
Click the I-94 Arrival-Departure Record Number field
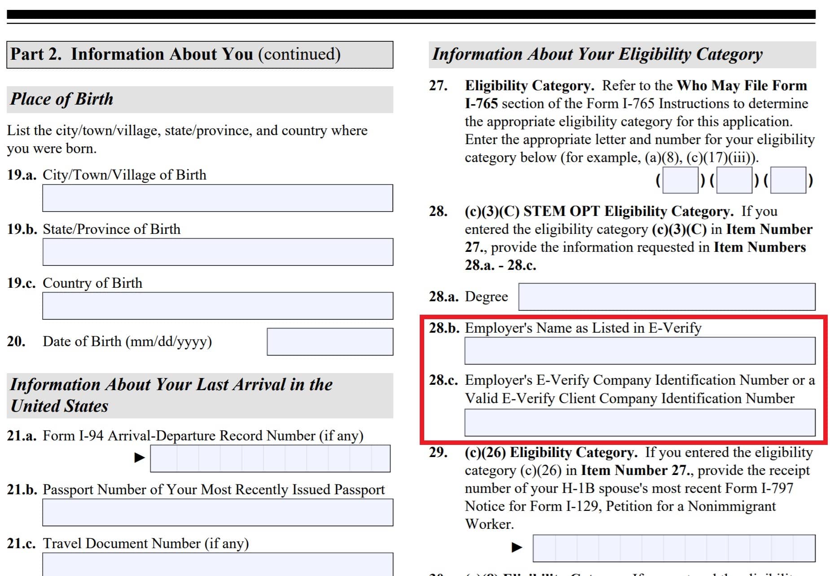click(270, 458)
